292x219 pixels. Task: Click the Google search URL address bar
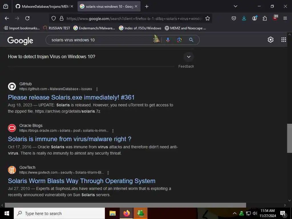[x=134, y=19]
